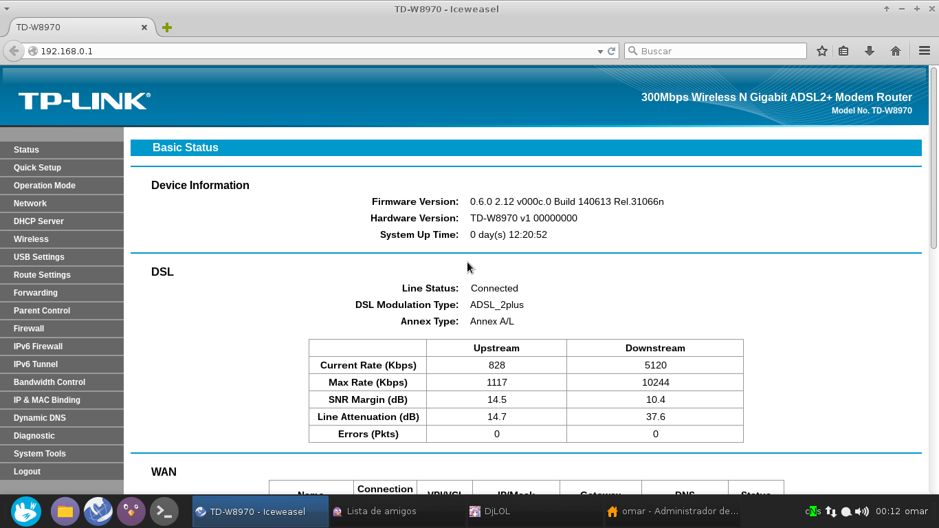Screen dimensions: 939x528
Task: Click the volume speaker tray icon
Action: [862, 511]
